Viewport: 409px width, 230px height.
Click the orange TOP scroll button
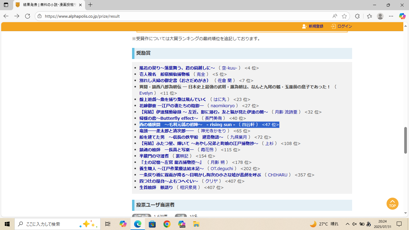(392, 204)
